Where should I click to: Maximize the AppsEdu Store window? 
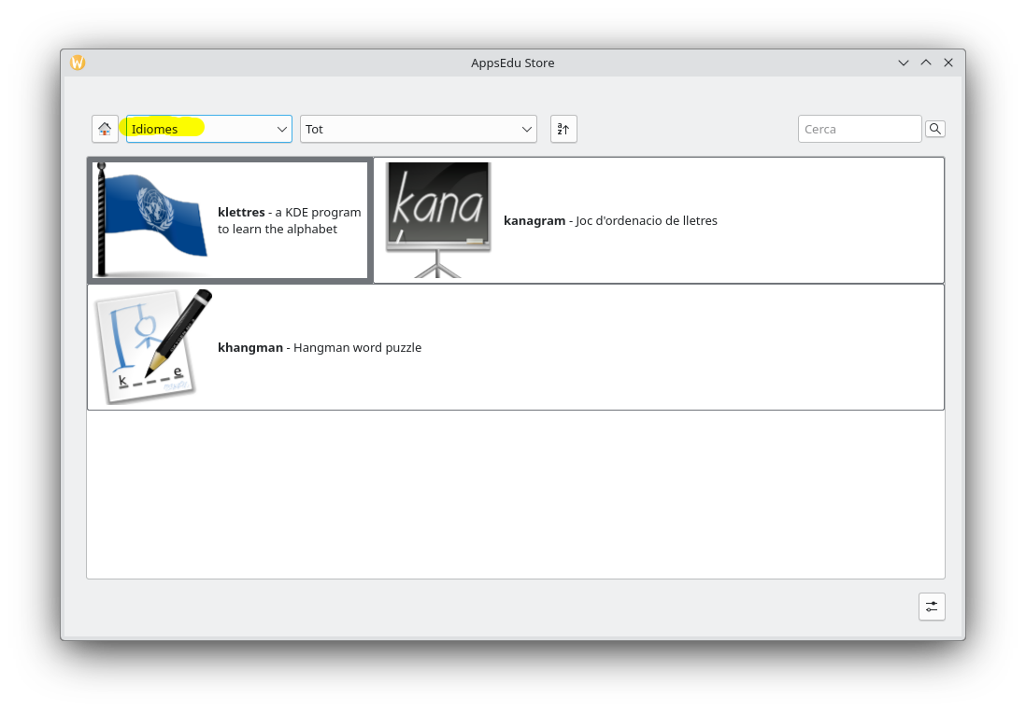[x=926, y=63]
